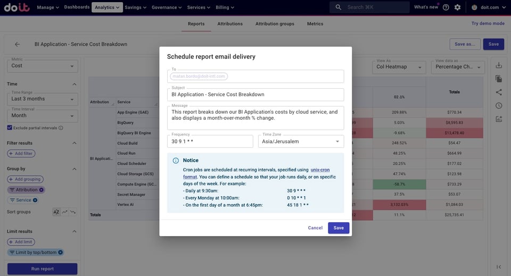Click the Add grouping chip
This screenshot has width=511, height=276.
tap(25, 179)
